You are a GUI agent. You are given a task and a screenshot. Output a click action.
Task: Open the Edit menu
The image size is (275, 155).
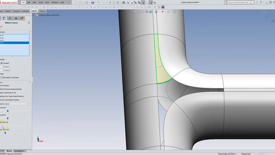[x=28, y=2]
